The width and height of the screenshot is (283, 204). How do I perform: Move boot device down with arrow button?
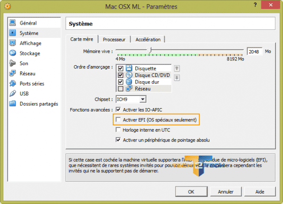[x=177, y=78]
